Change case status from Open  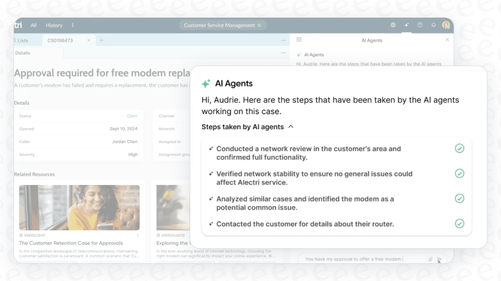tap(132, 116)
